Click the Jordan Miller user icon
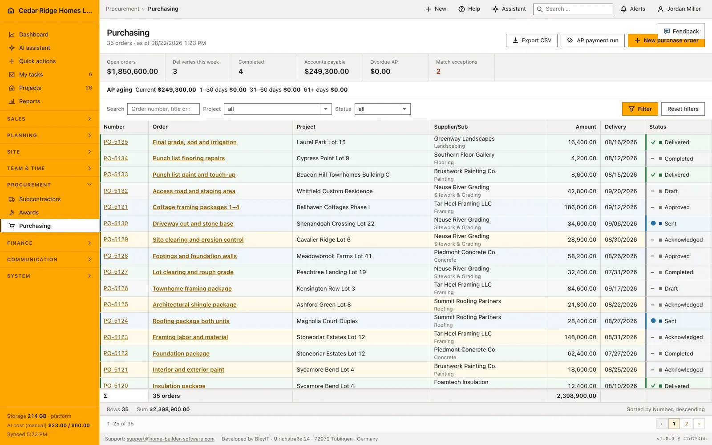712x445 pixels. (661, 9)
